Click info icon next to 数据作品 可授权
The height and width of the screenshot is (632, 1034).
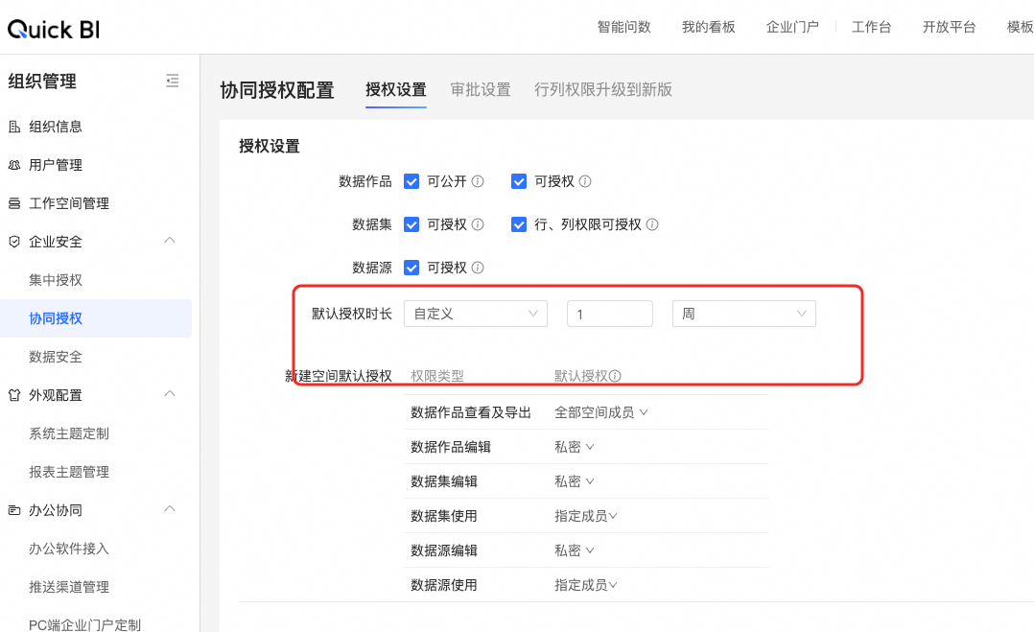(x=585, y=181)
